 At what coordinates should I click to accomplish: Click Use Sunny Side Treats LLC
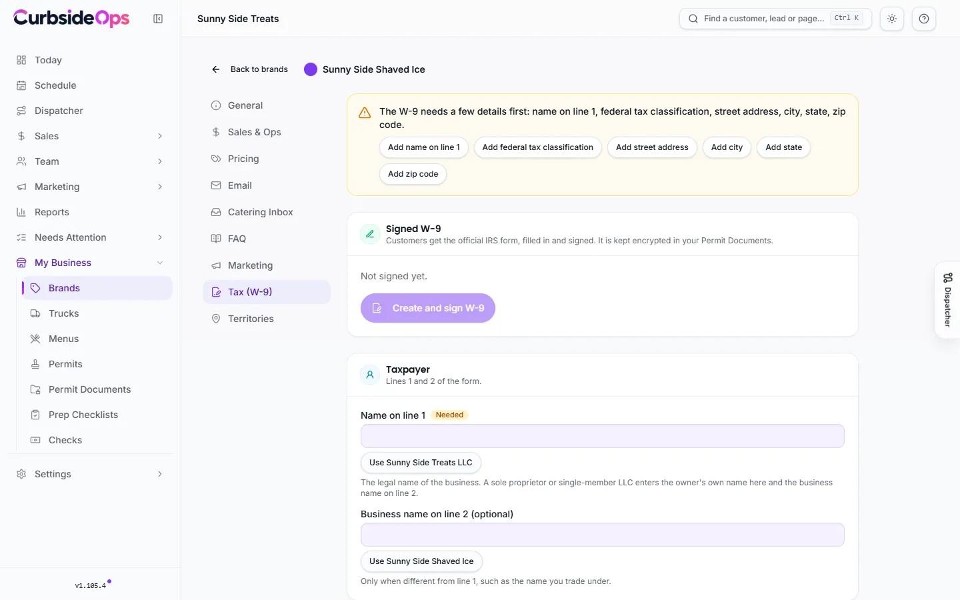tap(421, 463)
